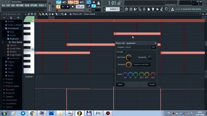This screenshot has height=116, width=207.
Task: Open the OPTIONS menu
Action: coord(34,5)
